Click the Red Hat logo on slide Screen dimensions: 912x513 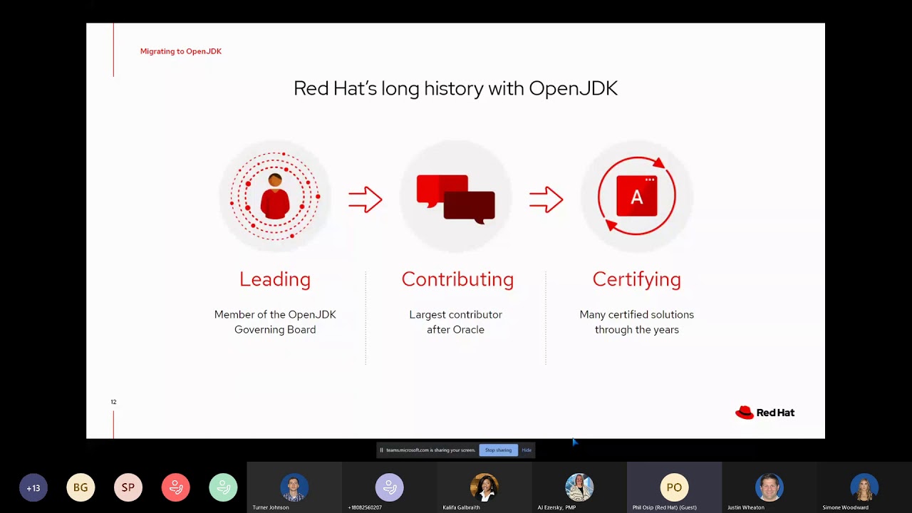click(765, 413)
